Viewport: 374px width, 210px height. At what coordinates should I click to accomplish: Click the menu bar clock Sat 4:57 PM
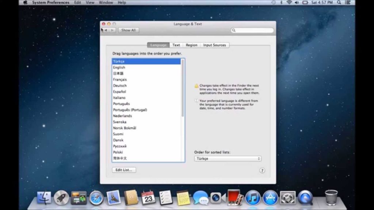pyautogui.click(x=322, y=3)
